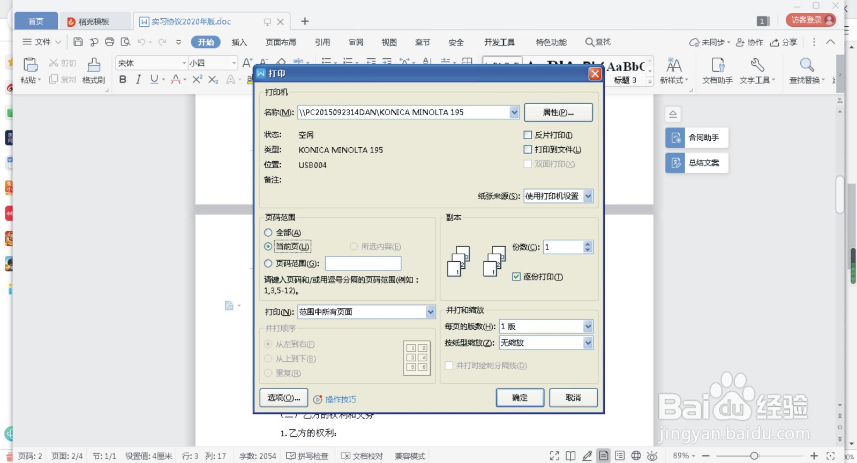Click the Share icon
The image size is (857, 463).
point(784,42)
